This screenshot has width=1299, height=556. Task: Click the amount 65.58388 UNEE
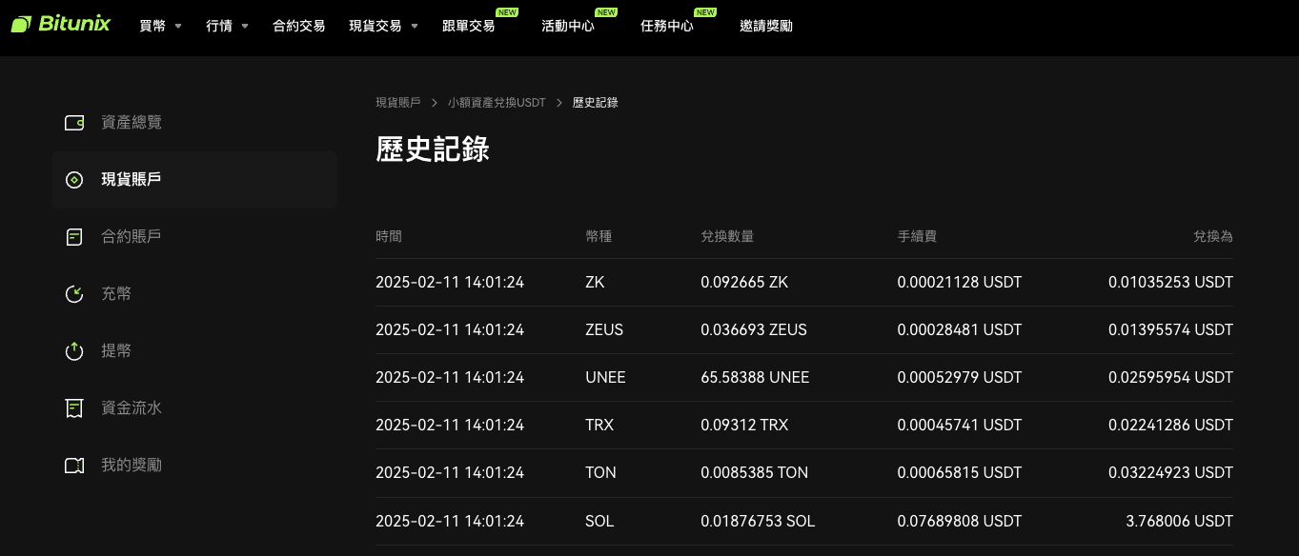[755, 378]
